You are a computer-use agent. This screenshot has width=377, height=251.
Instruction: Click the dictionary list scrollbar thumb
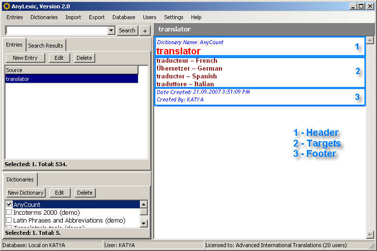pyautogui.click(x=143, y=212)
